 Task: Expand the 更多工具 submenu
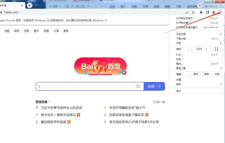coord(196,68)
